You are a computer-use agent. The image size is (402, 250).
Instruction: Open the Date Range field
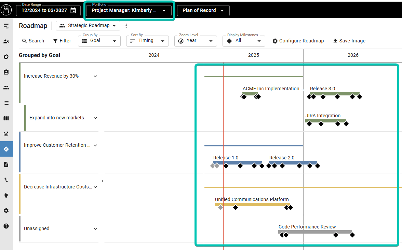coord(48,11)
